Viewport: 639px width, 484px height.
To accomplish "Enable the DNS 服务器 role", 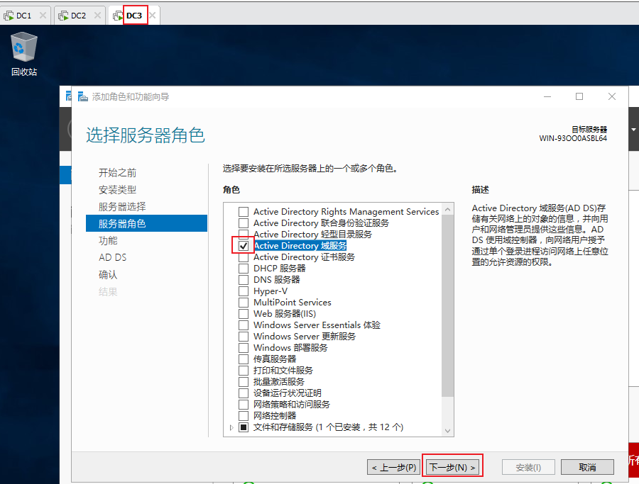I will [244, 280].
